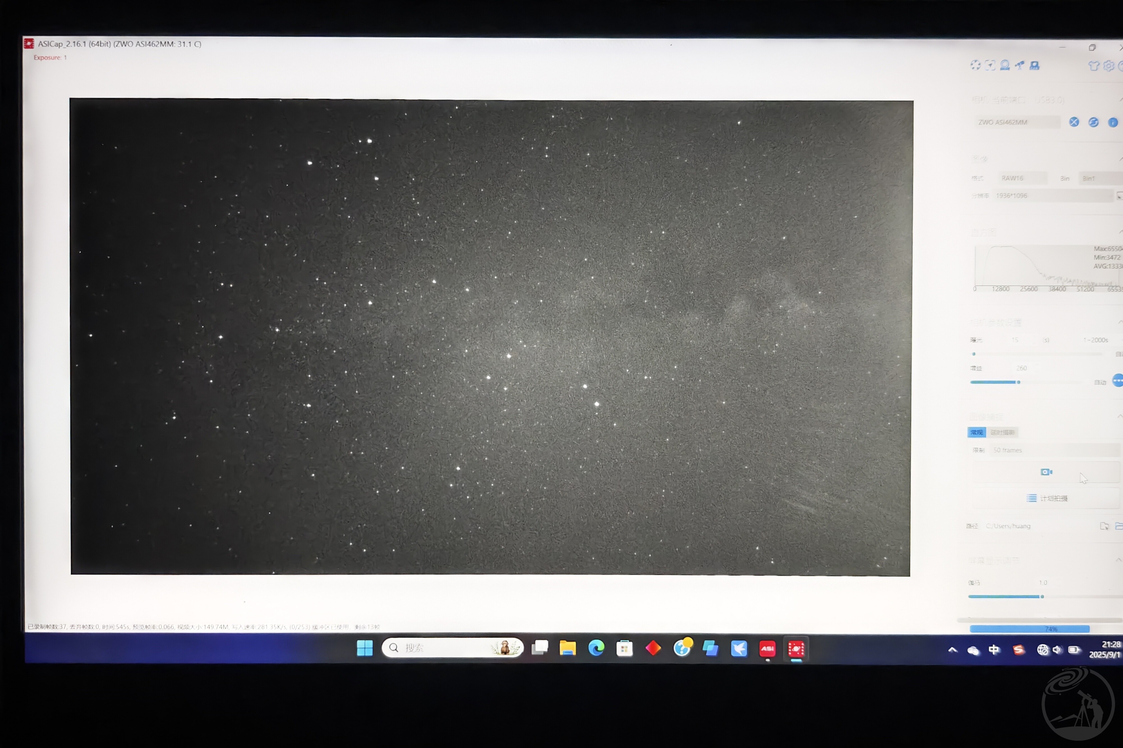Click the active ASICap taskbar icon
Image resolution: width=1123 pixels, height=748 pixels.
(x=796, y=649)
